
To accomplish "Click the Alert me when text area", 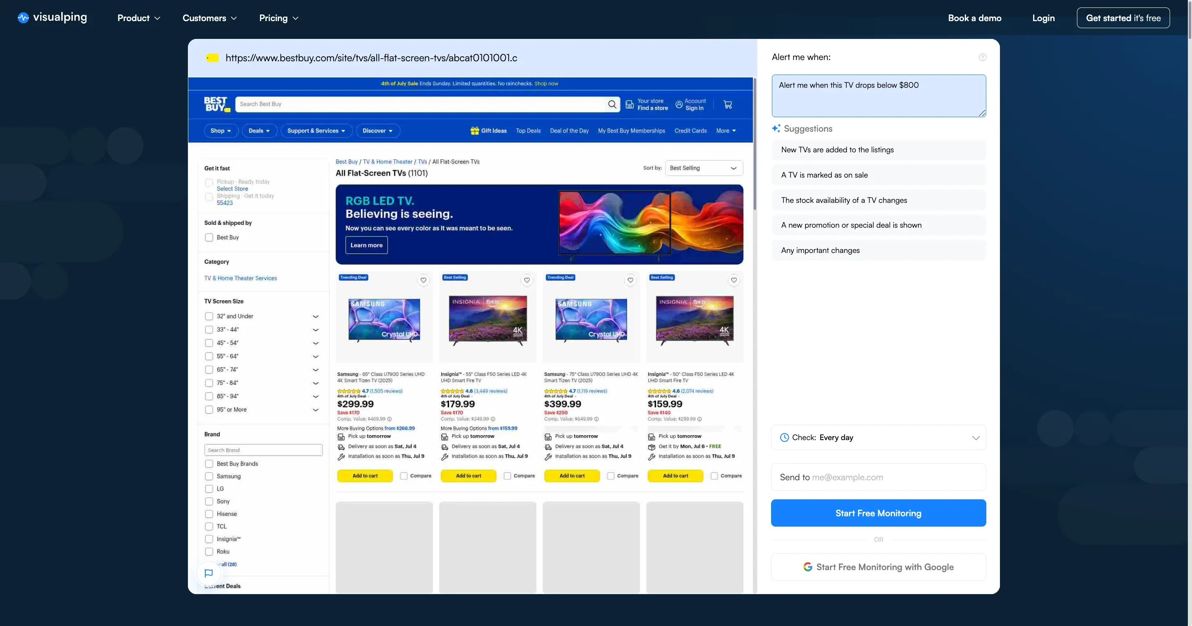I will (879, 96).
